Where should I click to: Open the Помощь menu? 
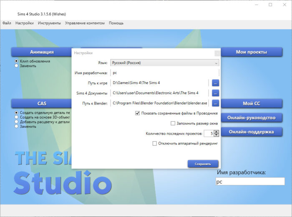click(x=116, y=23)
